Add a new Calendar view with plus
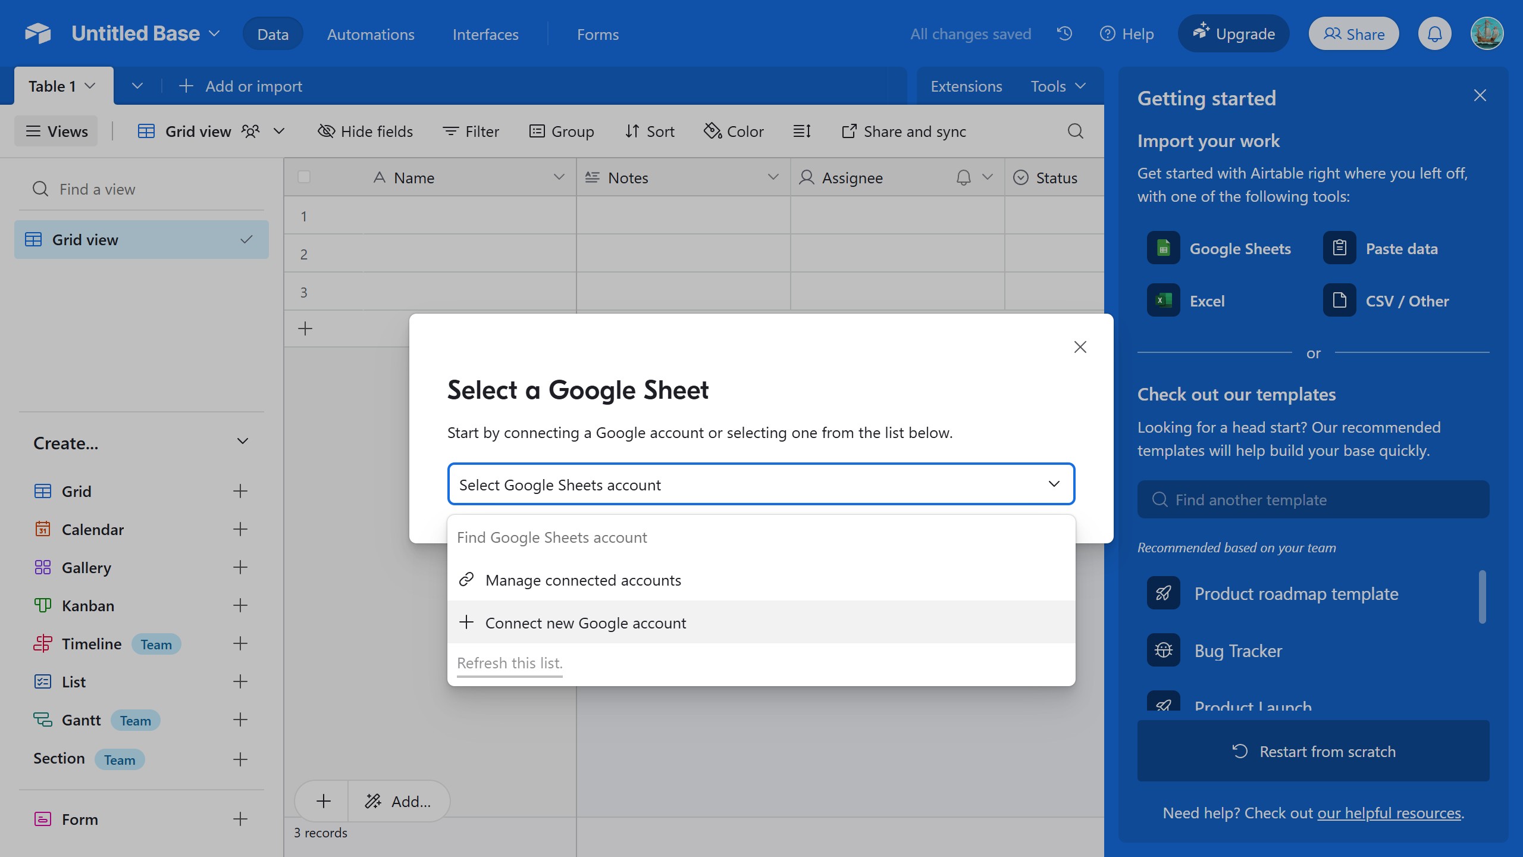1523x857 pixels. tap(240, 529)
